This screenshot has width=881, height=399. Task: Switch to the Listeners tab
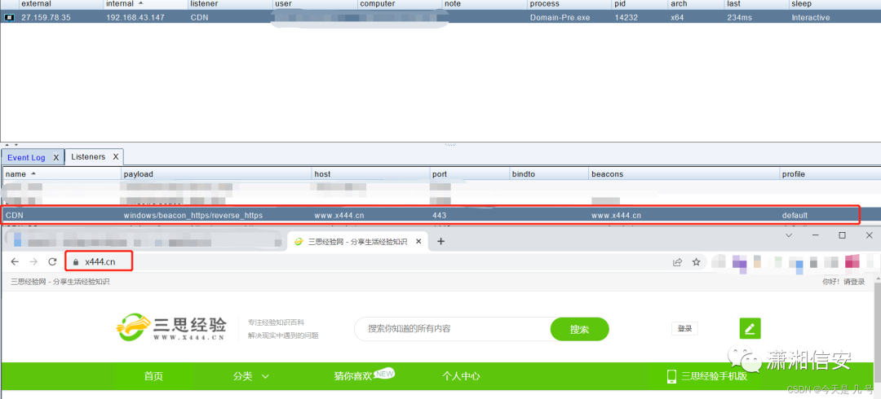click(88, 156)
